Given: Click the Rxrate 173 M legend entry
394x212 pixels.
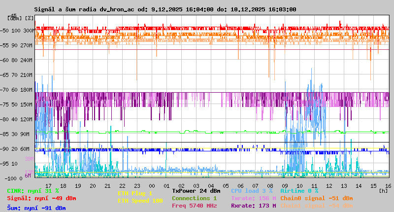Looking at the screenshot, I should point(253,206).
